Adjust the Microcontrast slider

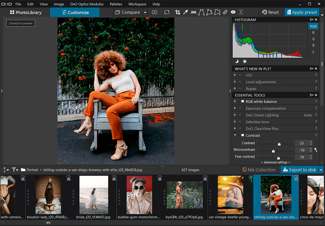point(274,150)
